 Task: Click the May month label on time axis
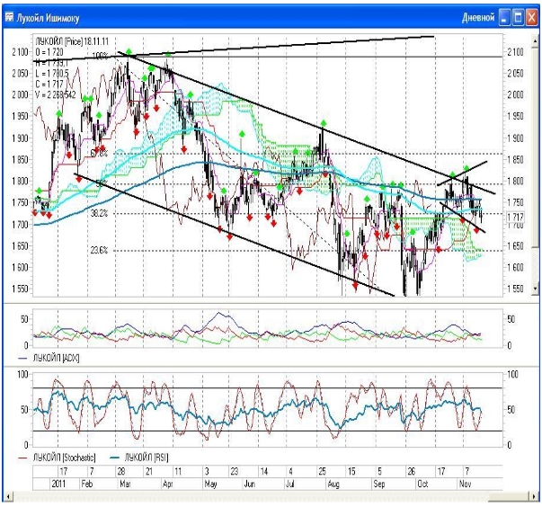(x=210, y=484)
